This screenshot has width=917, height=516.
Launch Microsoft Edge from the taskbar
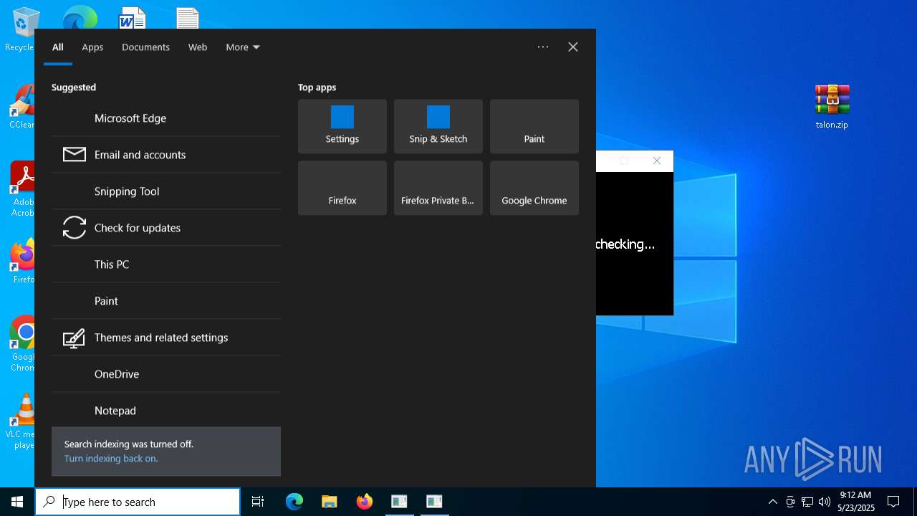point(294,502)
